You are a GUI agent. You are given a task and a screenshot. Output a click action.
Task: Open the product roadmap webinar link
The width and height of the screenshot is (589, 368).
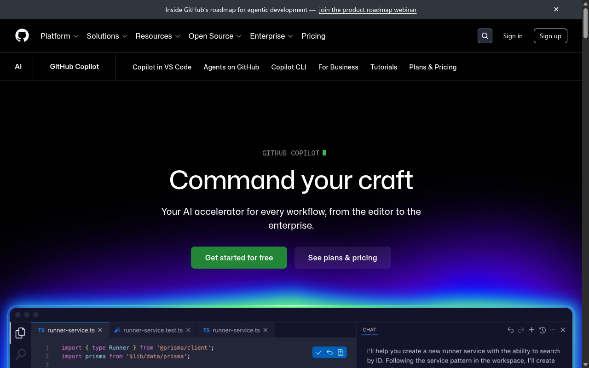tap(368, 10)
